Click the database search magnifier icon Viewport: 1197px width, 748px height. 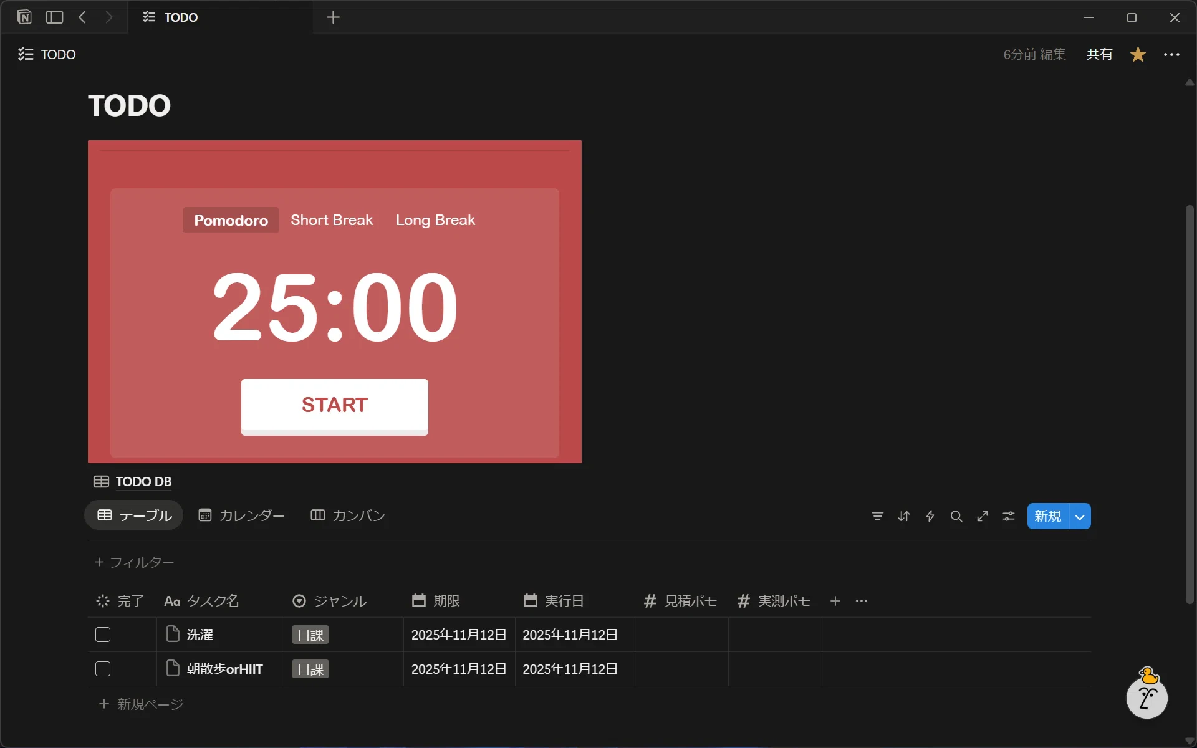pos(956,516)
